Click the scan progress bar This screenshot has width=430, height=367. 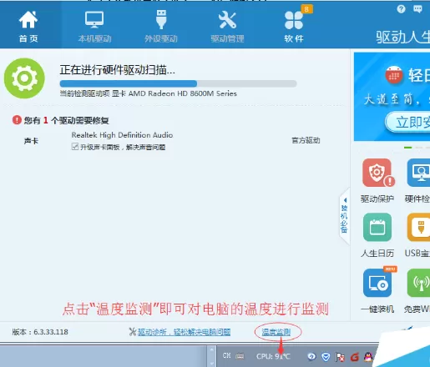pyautogui.click(x=178, y=83)
